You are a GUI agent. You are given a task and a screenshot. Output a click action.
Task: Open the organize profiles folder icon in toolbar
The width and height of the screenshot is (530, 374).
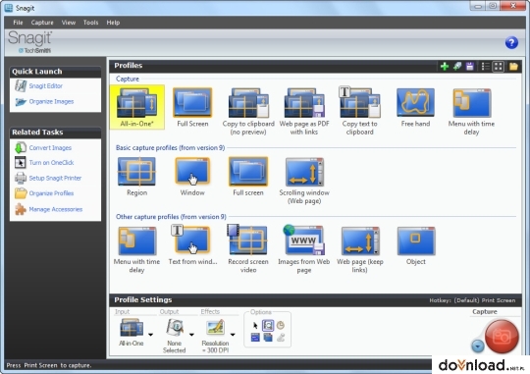tap(513, 67)
